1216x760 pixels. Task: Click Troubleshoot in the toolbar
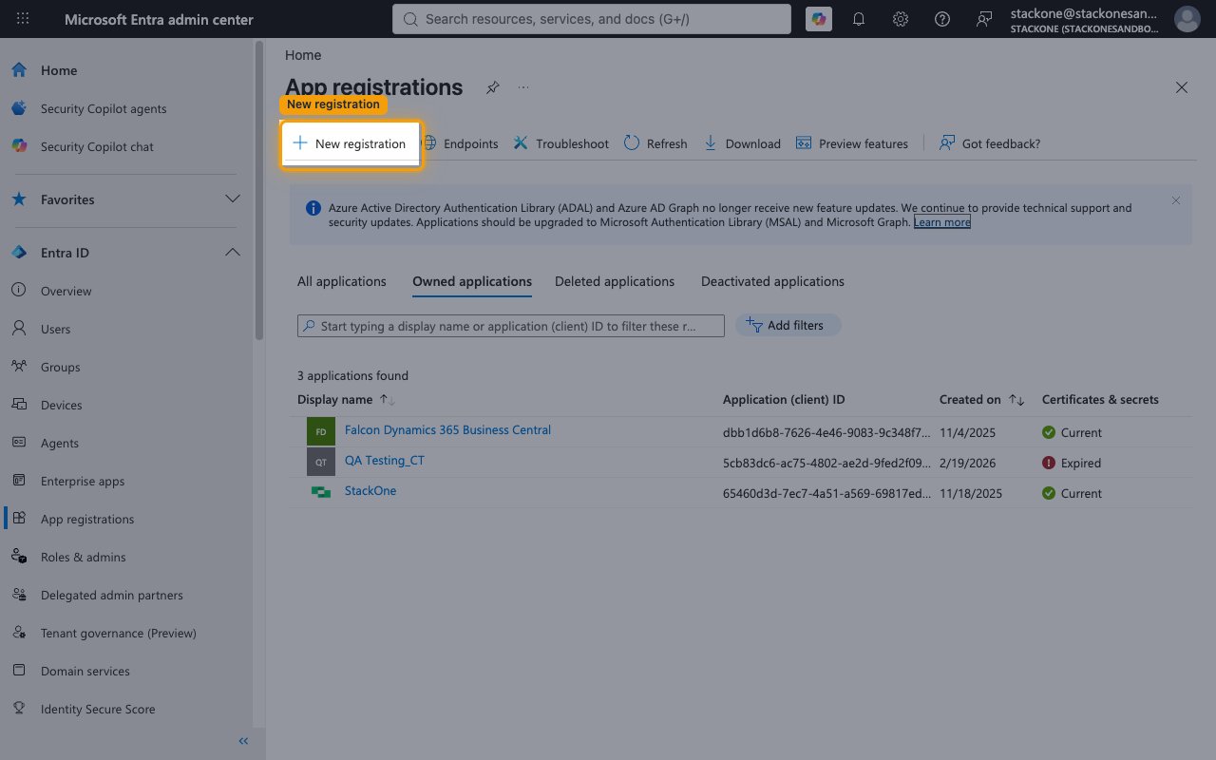click(x=560, y=143)
